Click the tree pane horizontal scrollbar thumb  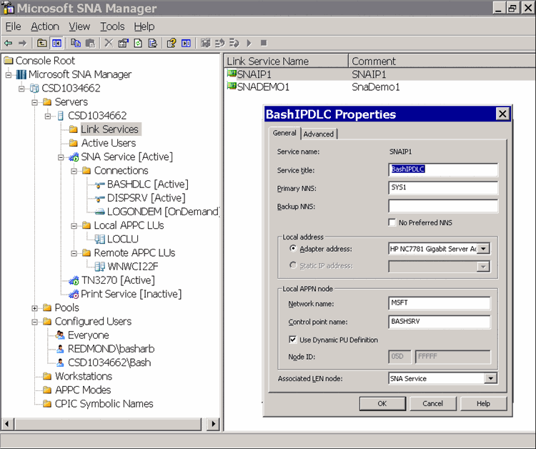point(108,424)
